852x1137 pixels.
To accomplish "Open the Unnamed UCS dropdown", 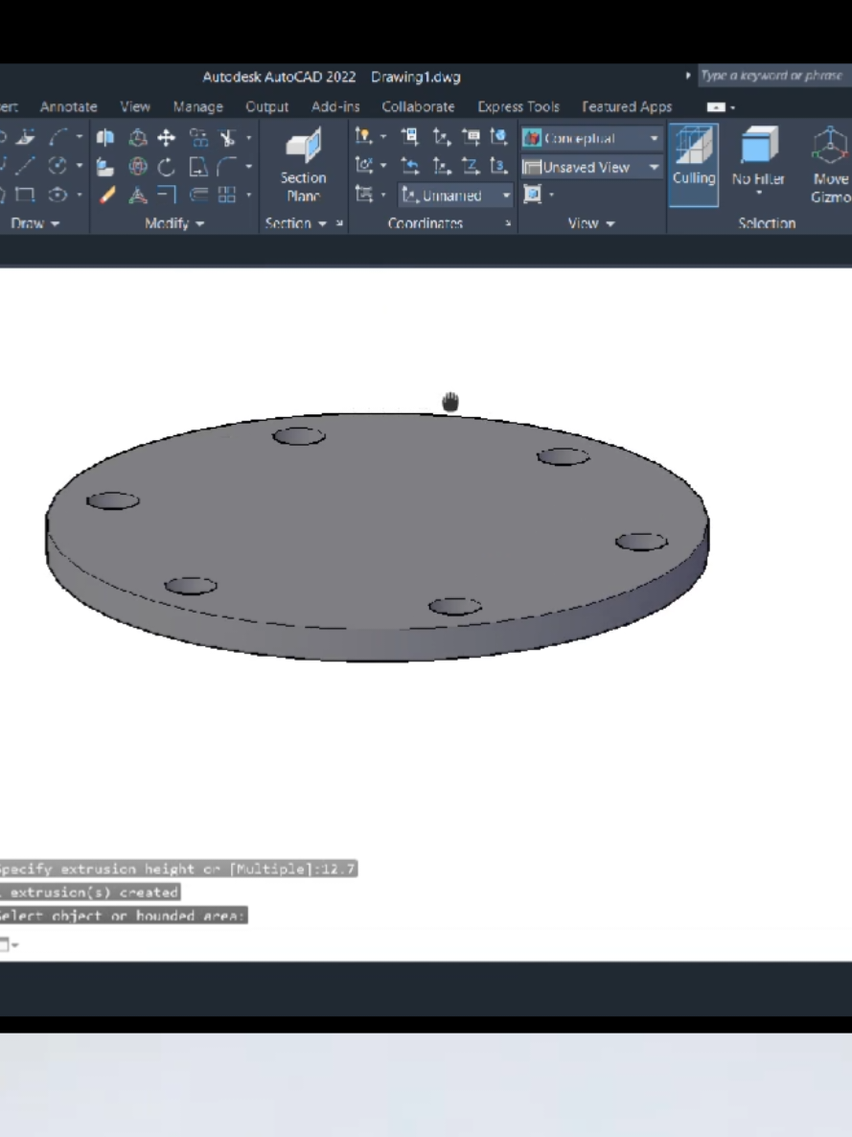I will [455, 195].
